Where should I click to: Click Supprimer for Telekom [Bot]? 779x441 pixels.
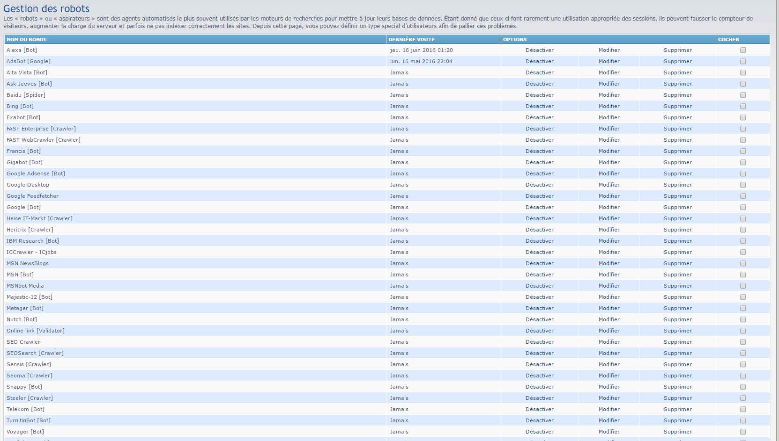click(678, 409)
